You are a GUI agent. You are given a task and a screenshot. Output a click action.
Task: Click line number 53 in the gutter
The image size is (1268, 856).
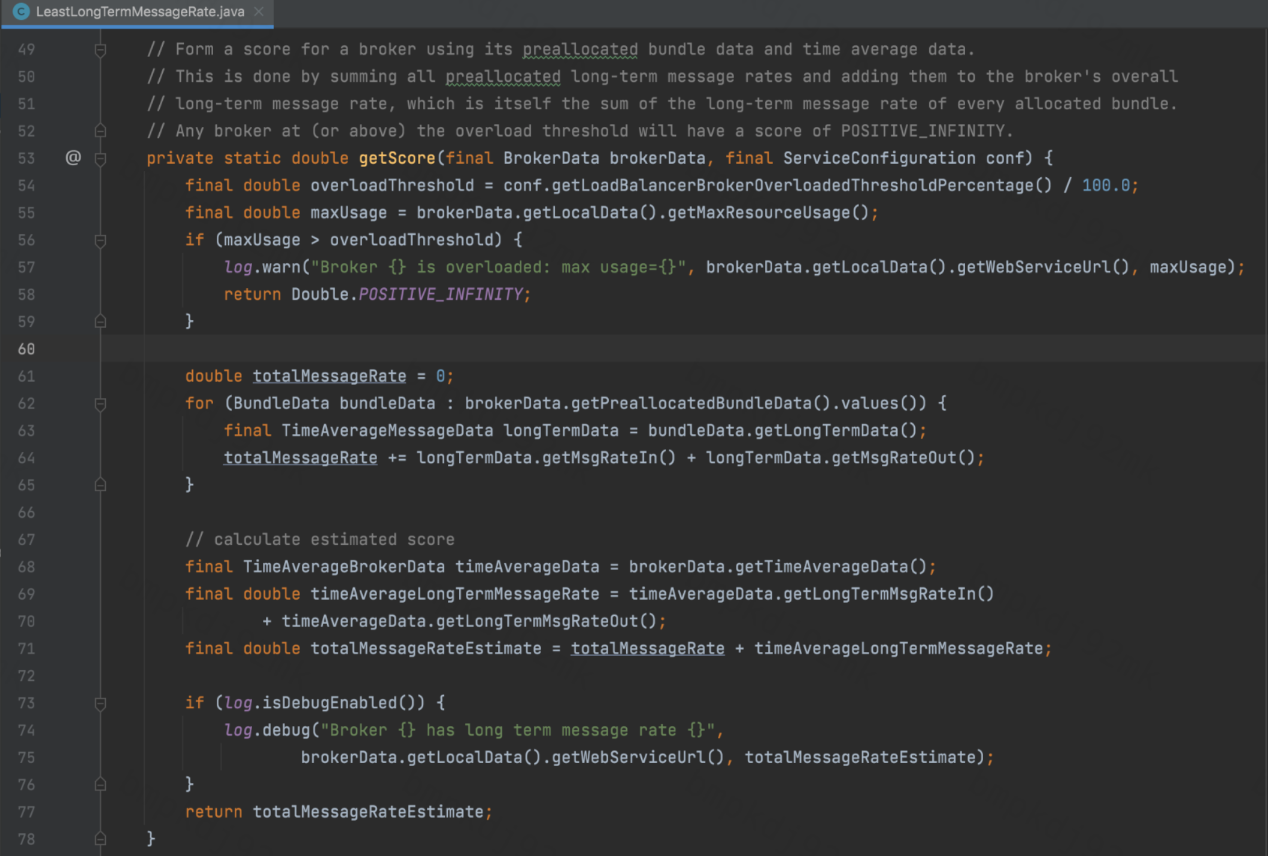(26, 158)
